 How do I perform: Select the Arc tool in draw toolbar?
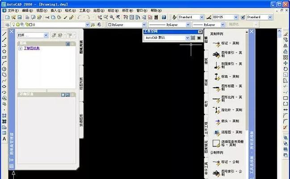coord(4,63)
